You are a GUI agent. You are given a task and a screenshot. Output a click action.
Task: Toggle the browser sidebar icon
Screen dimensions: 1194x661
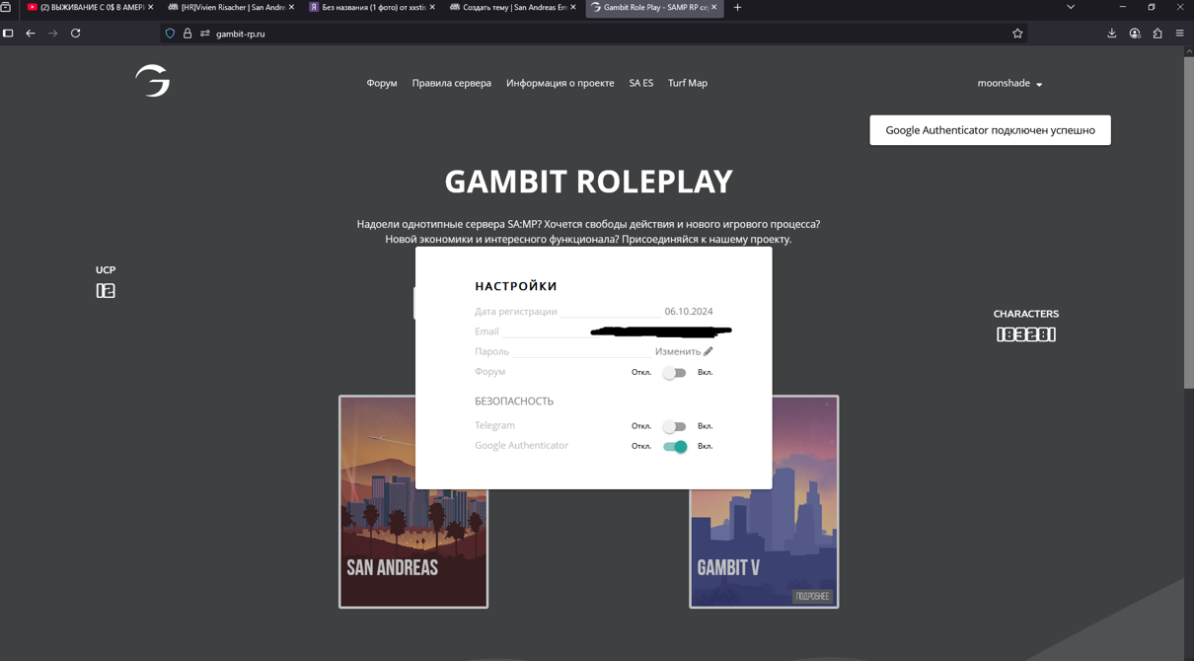[x=8, y=34]
